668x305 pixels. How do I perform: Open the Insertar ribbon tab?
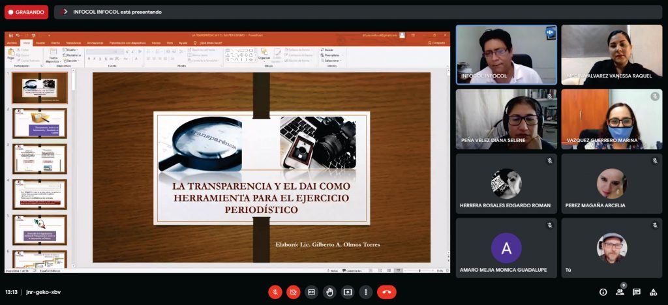coord(40,42)
